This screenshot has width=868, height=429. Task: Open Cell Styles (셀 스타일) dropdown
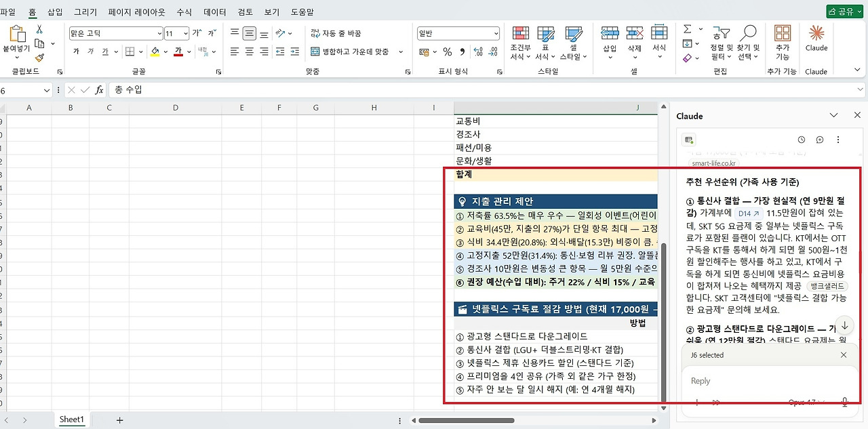574,43
